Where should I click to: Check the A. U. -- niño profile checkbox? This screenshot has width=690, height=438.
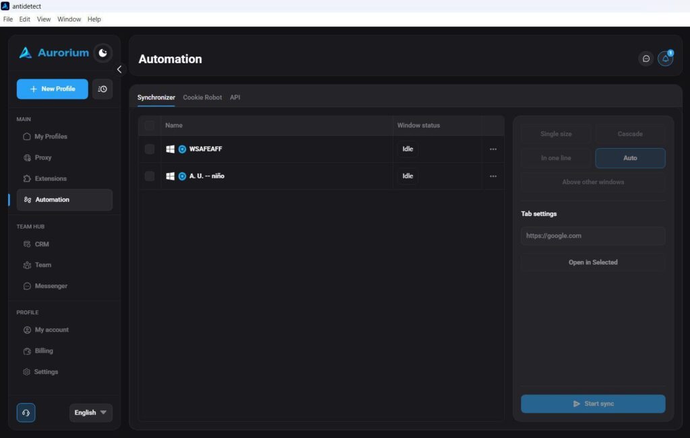coord(150,176)
